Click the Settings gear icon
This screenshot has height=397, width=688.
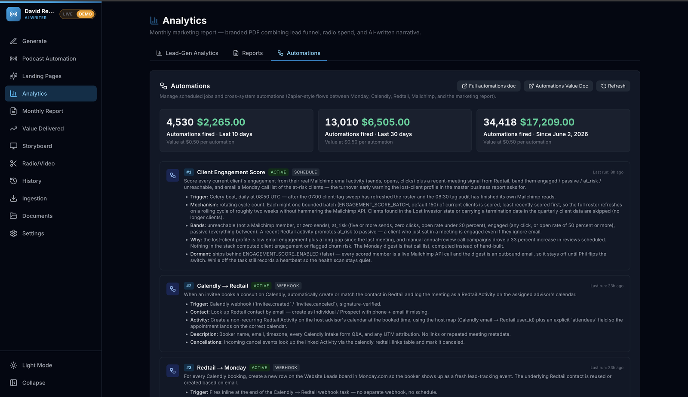click(x=13, y=233)
